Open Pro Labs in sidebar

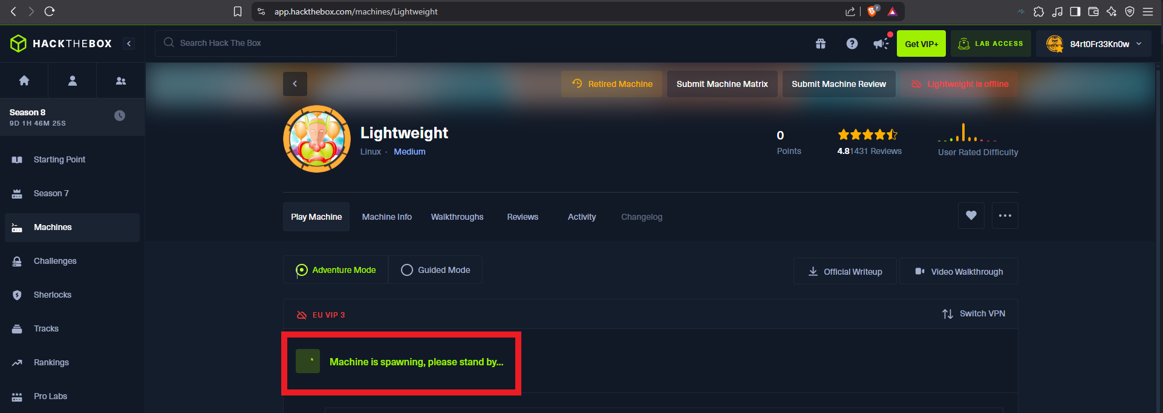pos(72,396)
